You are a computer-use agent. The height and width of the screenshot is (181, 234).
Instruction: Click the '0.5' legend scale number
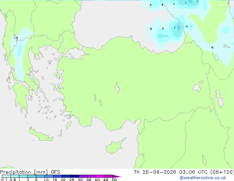[13, 180]
